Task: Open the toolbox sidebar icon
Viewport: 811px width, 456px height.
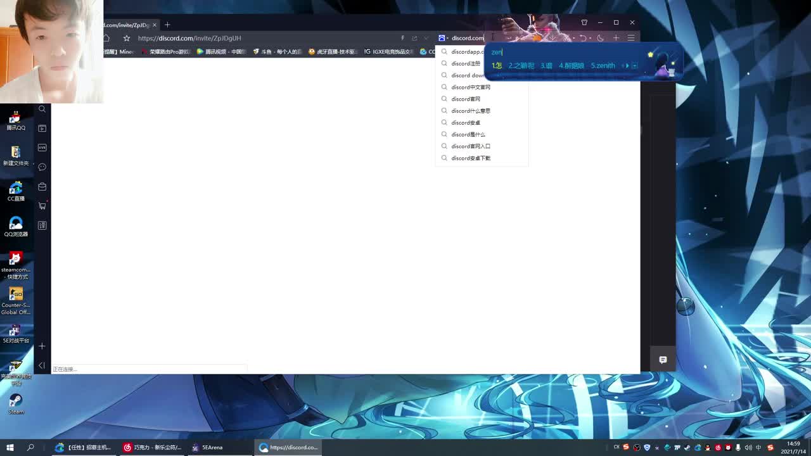Action: (42, 187)
